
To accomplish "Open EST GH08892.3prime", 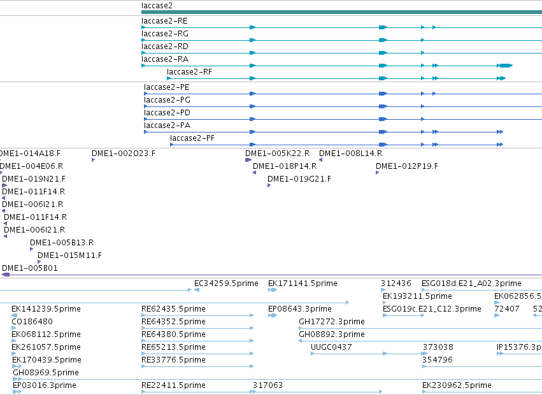I will click(332, 335).
